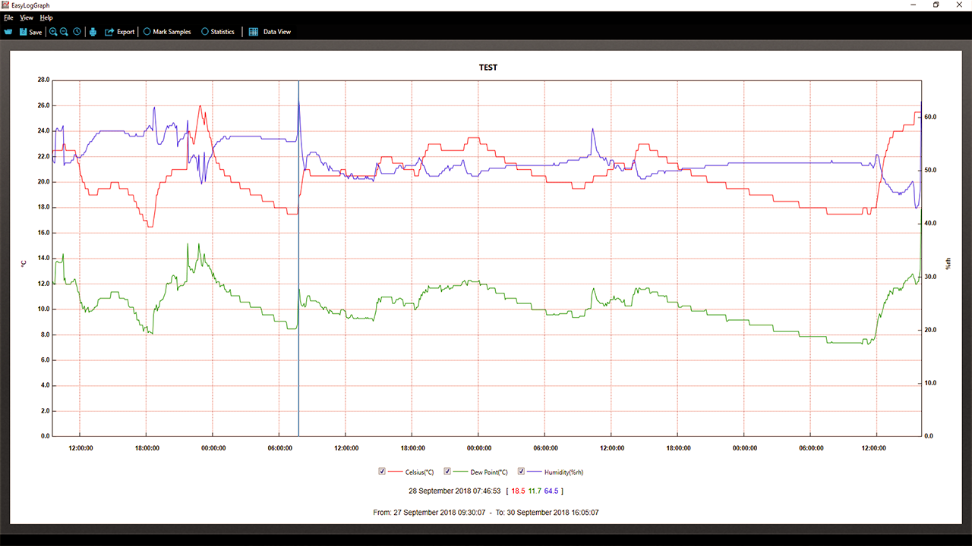Click the %rh right axis title
This screenshot has height=546, width=972.
tap(947, 263)
